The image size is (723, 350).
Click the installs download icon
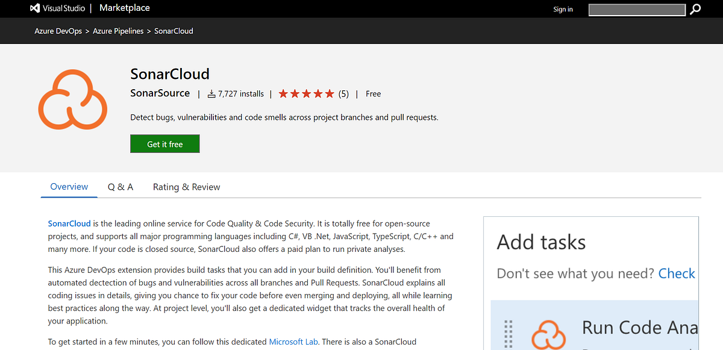pyautogui.click(x=211, y=93)
